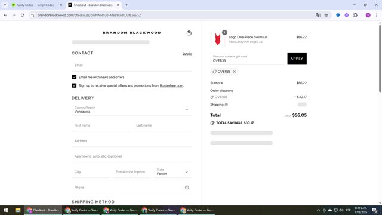
Task: Click the browser forward arrow
Action: (14, 15)
